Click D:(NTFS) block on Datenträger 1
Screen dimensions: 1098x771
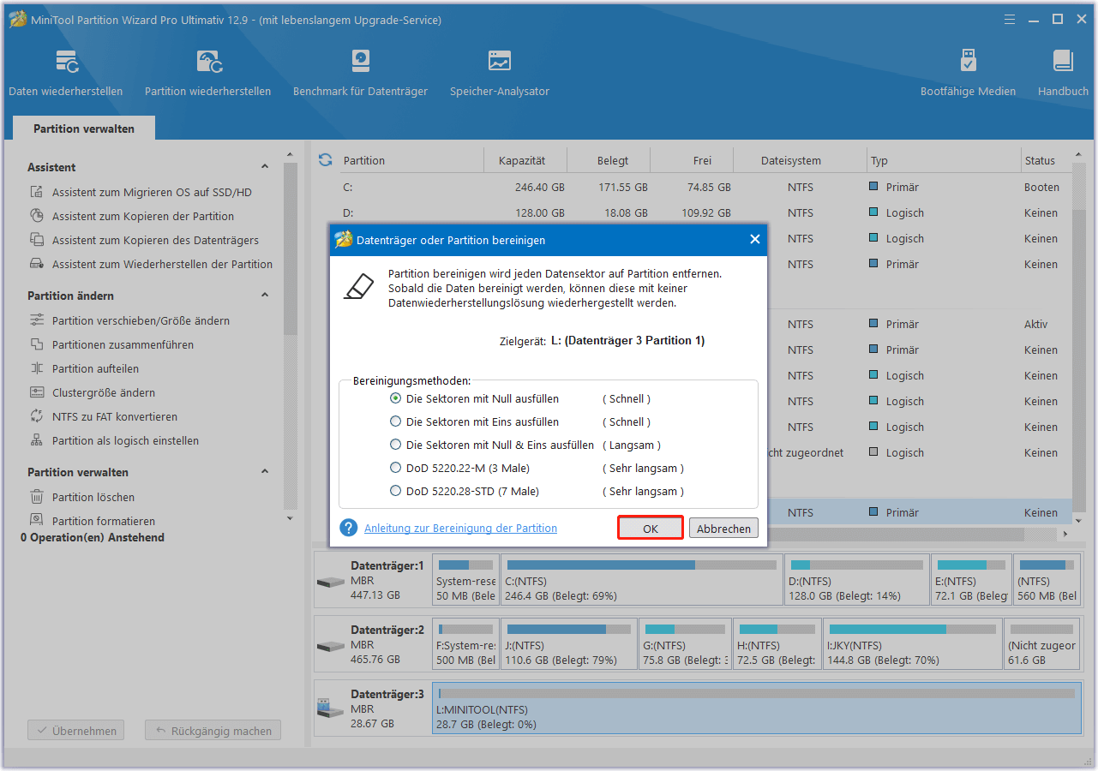857,581
